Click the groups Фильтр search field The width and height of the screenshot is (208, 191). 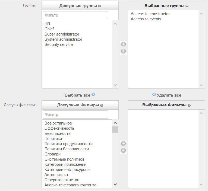coord(75,15)
